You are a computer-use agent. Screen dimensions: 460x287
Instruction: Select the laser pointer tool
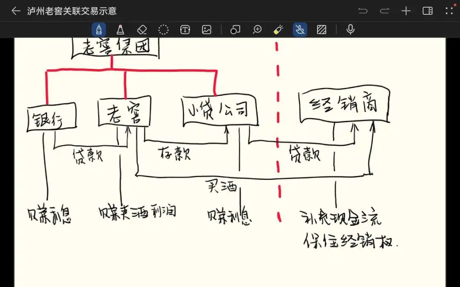coord(279,30)
